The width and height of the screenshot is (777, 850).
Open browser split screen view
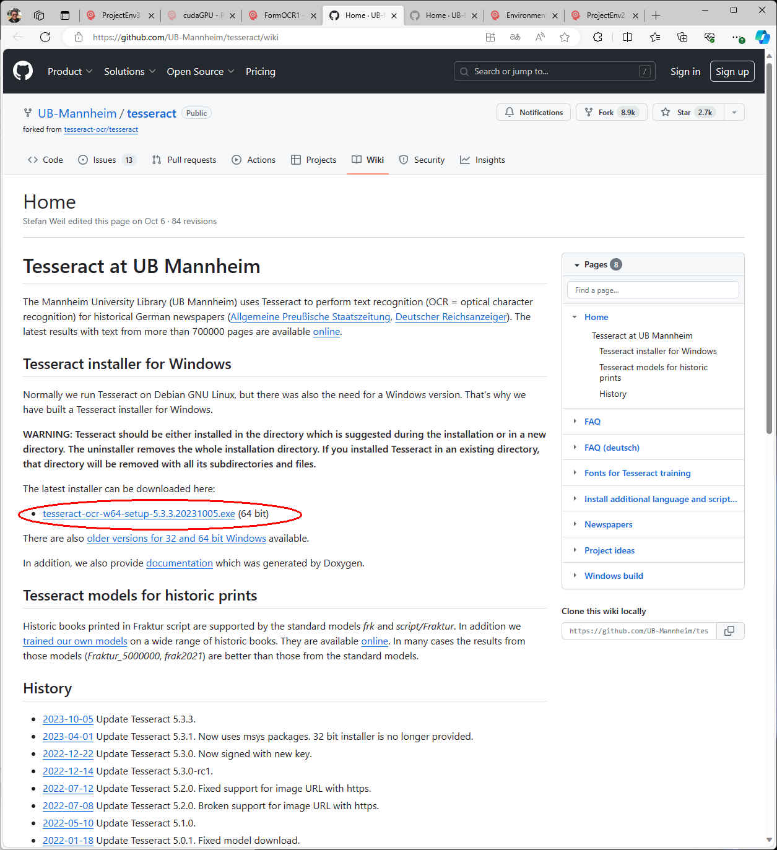pos(627,37)
